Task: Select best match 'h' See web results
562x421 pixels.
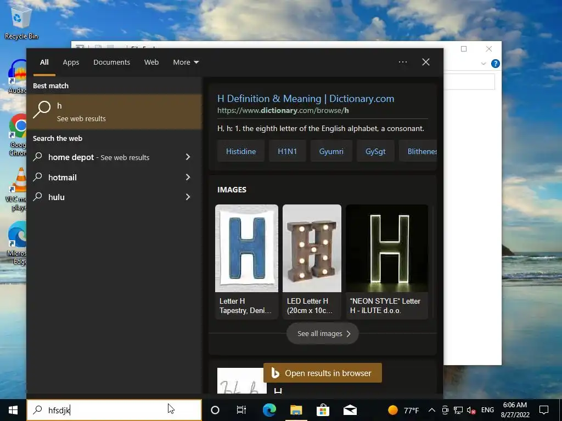Action: coord(114,112)
